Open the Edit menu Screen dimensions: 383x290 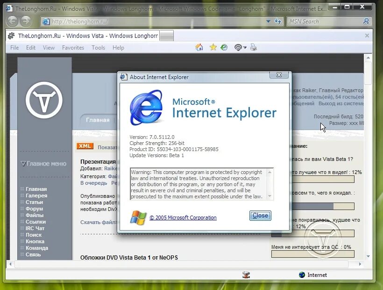(31, 48)
